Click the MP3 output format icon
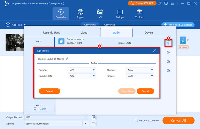The width and height of the screenshot is (200, 129). click(183, 40)
